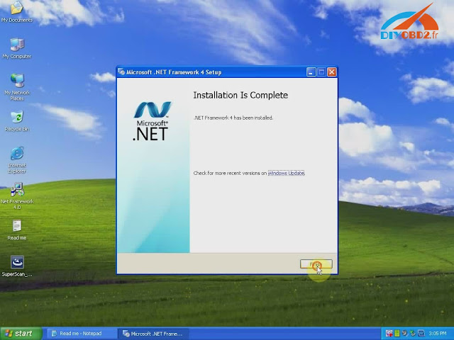Select the Internet Explorer desktop icon
This screenshot has width=454, height=340.
click(17, 160)
